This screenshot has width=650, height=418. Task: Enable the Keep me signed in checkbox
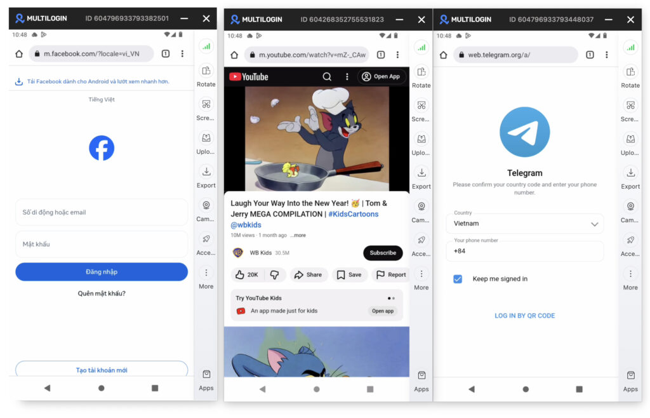(458, 278)
